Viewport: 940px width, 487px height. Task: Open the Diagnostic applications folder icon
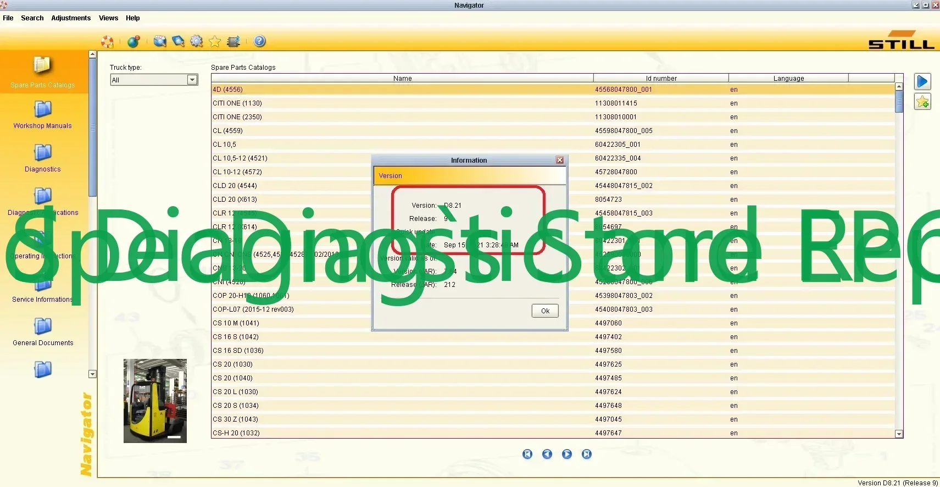click(42, 196)
